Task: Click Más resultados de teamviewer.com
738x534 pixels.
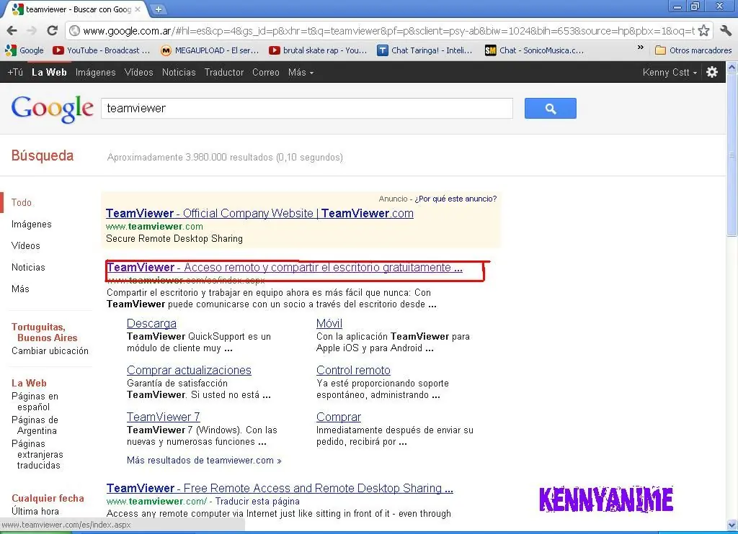Action: coord(204,460)
